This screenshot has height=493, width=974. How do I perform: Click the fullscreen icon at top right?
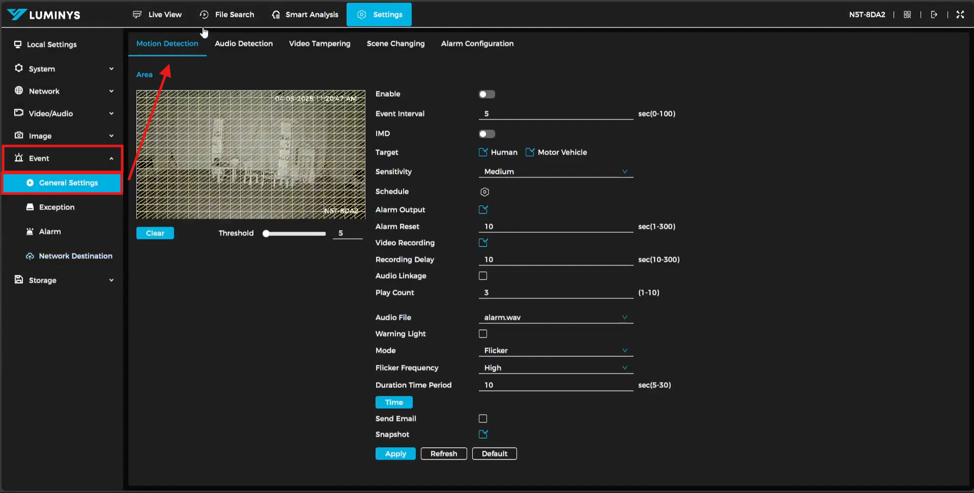960,15
